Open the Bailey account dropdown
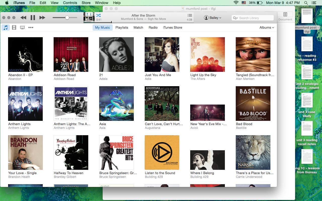322x201 pixels. pyautogui.click(x=213, y=18)
